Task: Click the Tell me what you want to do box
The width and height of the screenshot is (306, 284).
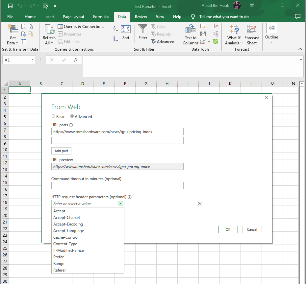Action: point(224,17)
